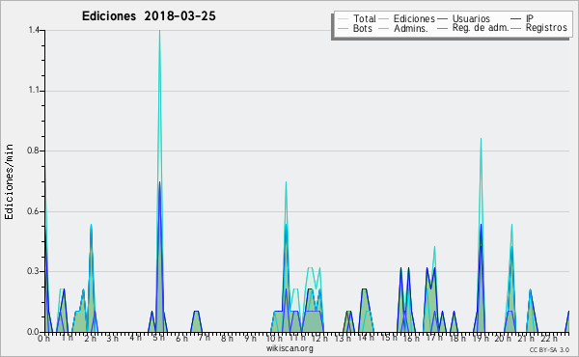Click the "0 h" x-axis label

point(43,338)
